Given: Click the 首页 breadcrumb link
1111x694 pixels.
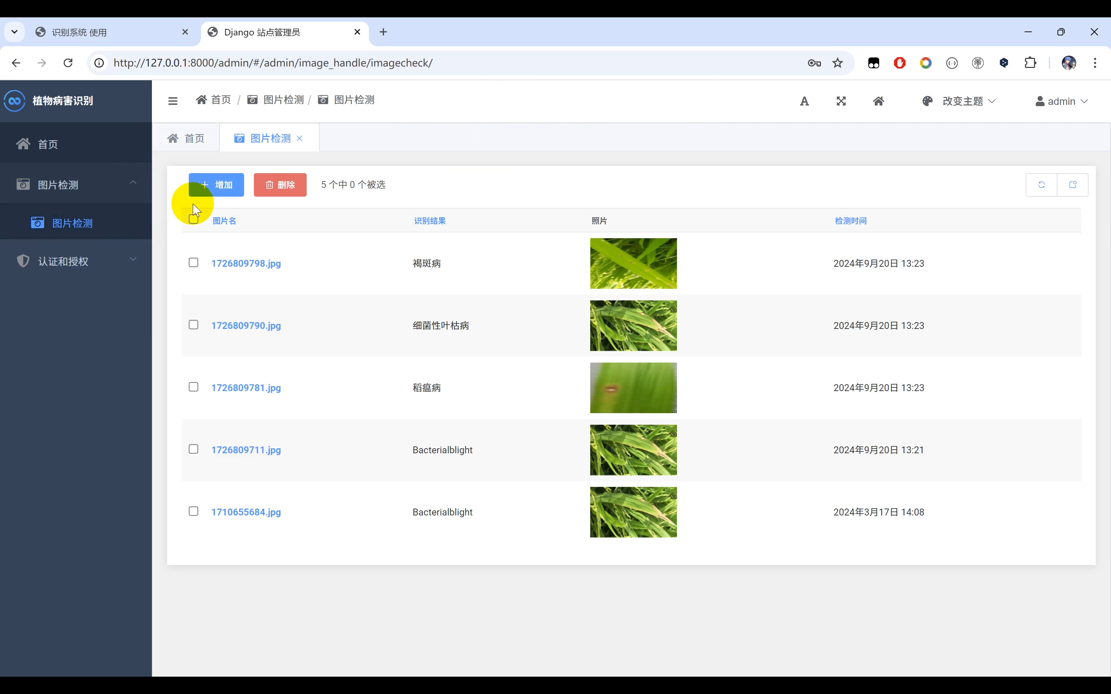Looking at the screenshot, I should tap(213, 100).
